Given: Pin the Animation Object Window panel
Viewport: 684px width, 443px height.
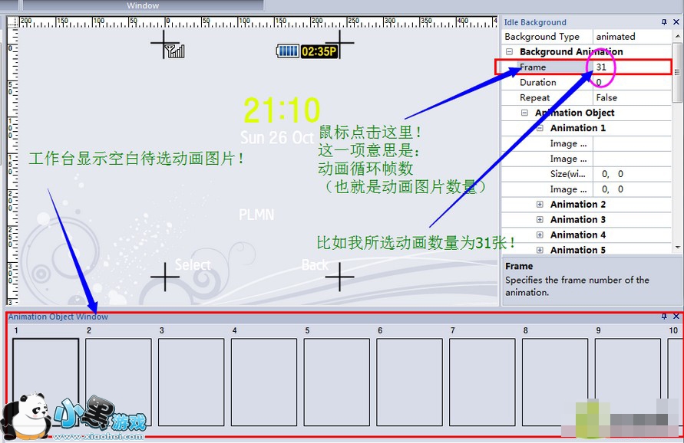Looking at the screenshot, I should [x=664, y=317].
